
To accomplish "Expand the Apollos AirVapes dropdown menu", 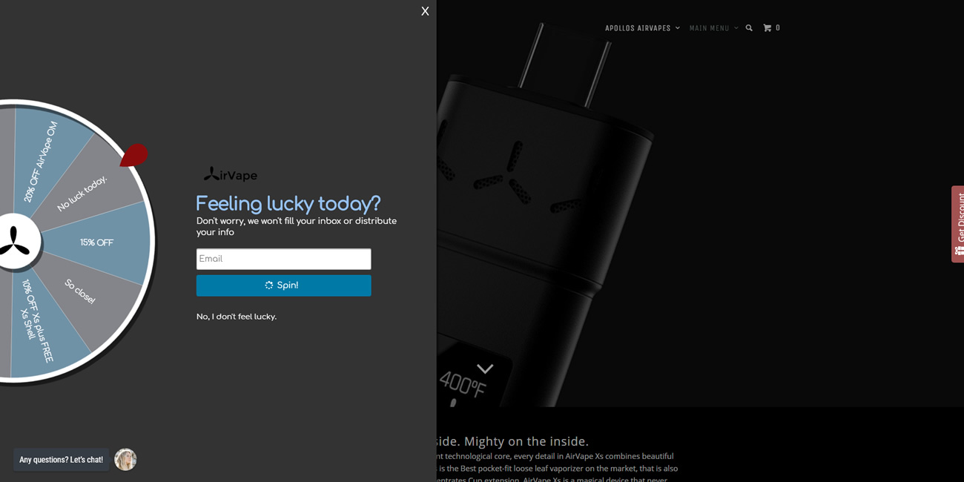I will tap(642, 28).
